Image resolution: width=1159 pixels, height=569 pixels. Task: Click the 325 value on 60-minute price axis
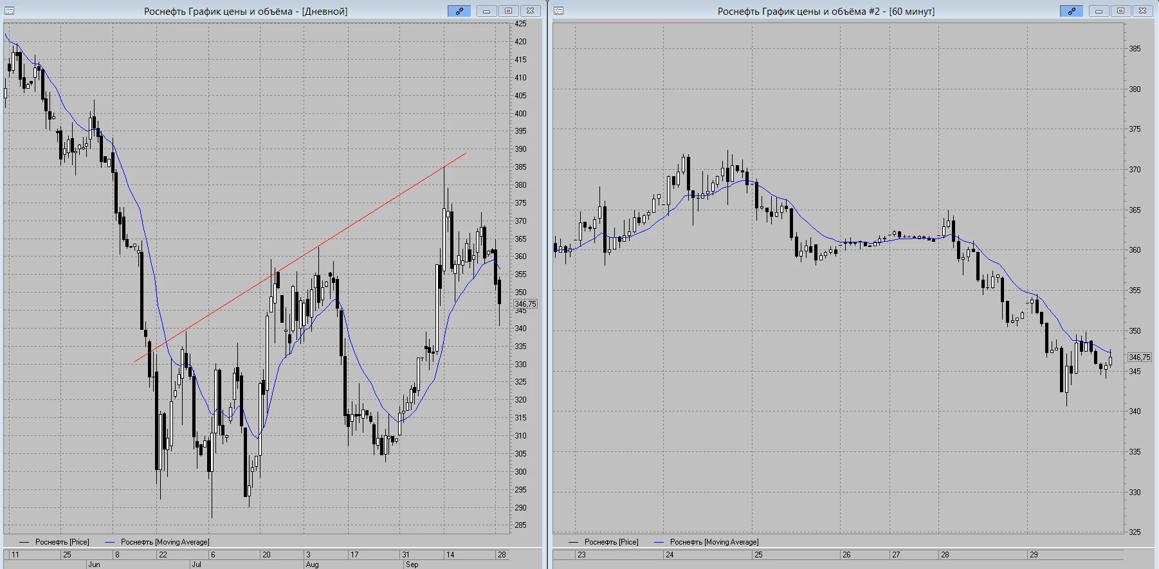(1135, 532)
